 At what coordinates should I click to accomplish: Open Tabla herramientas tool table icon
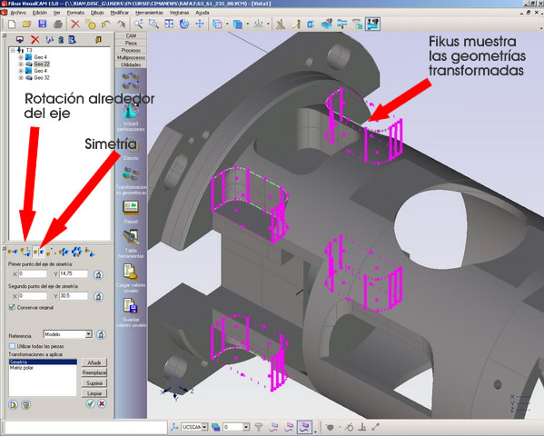click(131, 237)
